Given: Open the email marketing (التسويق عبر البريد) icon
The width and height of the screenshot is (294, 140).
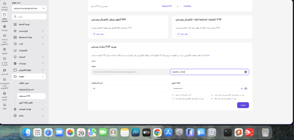Looking at the screenshot, I should [x=5, y=80].
